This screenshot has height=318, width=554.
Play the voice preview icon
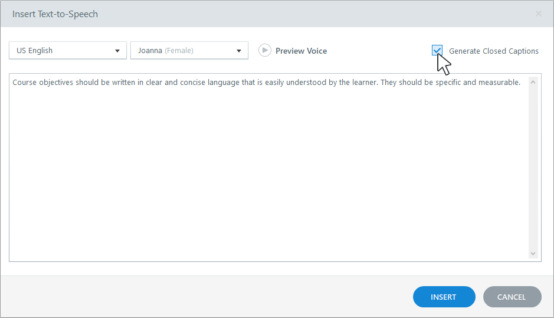[x=265, y=51]
